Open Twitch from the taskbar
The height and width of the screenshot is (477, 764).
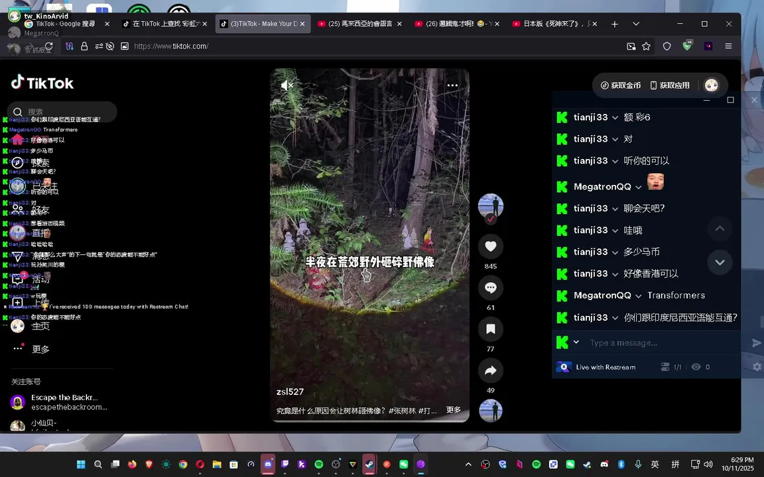coord(285,464)
